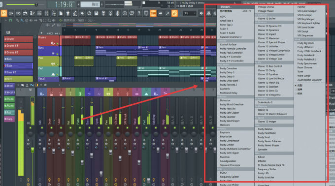Viewport: 335px width, 186px height.
Task: Click the muted speaker toolbar icon
Action: (201, 13)
